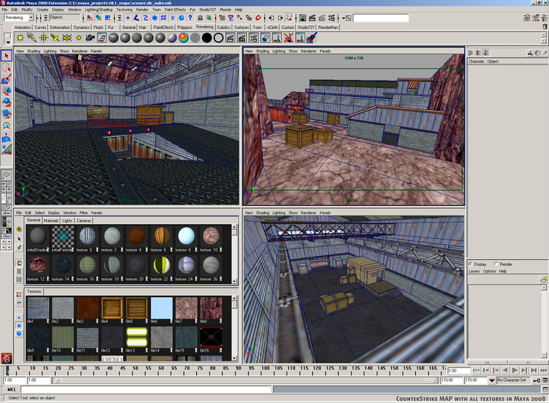The height and width of the screenshot is (403, 549).
Task: Open the Lighting/Shading menu
Action: point(99,10)
